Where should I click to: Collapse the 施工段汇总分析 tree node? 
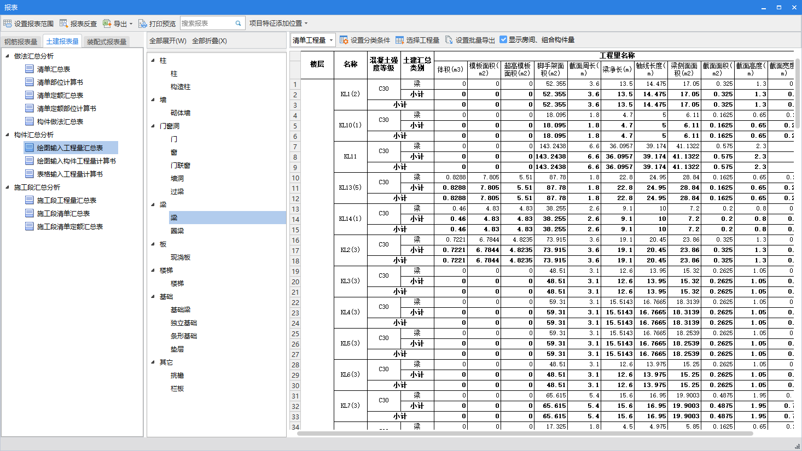tap(7, 187)
